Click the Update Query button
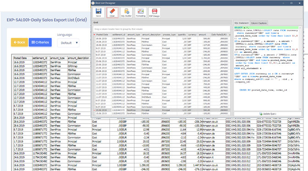This screenshot has width=308, height=171. pos(268,114)
